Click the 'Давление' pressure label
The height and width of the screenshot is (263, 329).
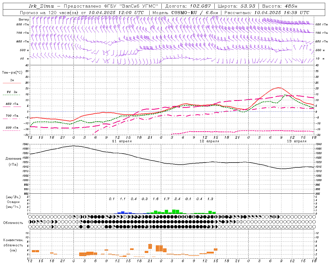click(13, 158)
